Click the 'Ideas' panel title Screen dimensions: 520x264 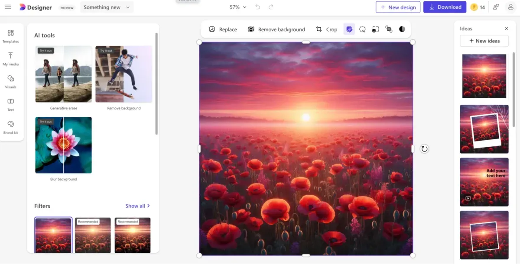coord(466,29)
